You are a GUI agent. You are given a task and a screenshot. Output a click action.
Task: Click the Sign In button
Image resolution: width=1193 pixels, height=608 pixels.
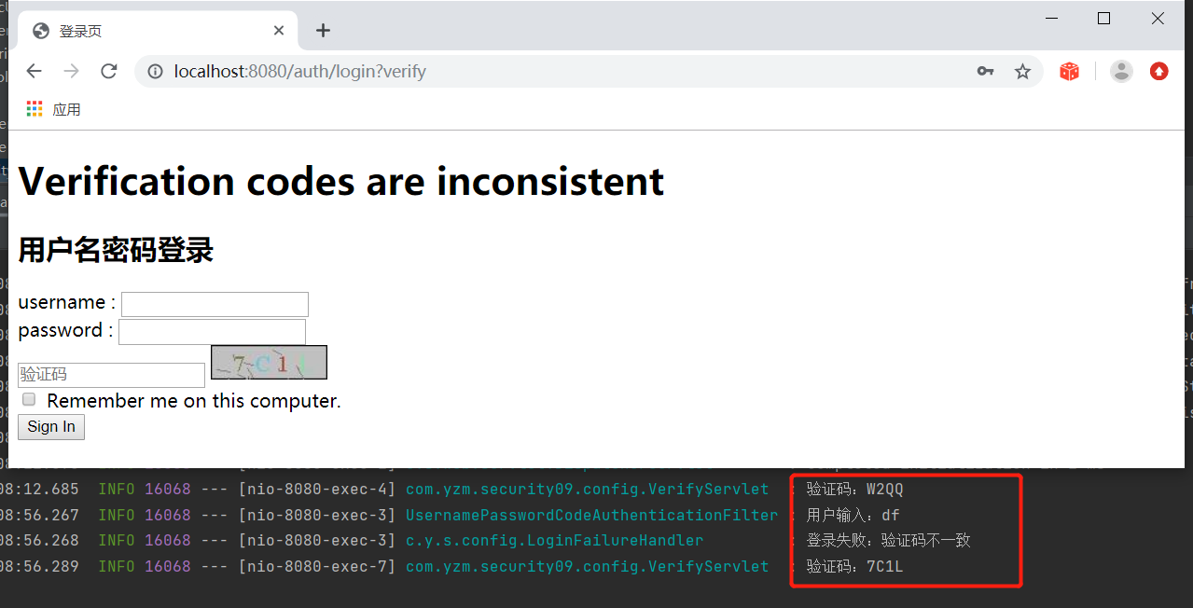pos(51,427)
